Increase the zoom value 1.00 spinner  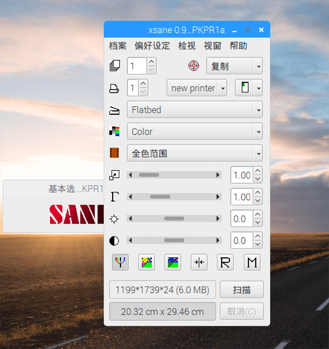tap(258, 171)
